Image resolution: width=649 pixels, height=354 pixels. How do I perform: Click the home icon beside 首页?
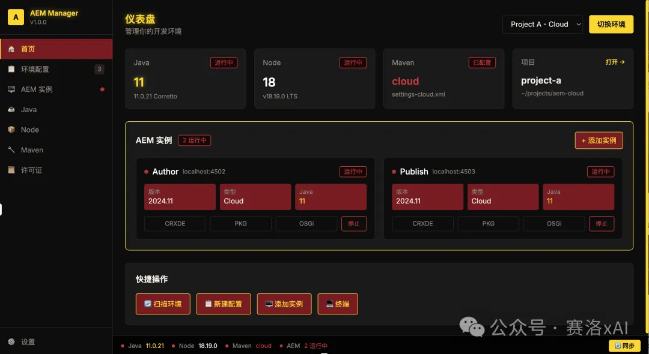11,49
